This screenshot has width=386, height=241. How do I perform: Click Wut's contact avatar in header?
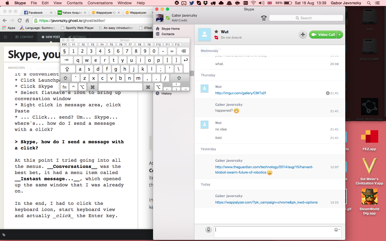pos(205,34)
